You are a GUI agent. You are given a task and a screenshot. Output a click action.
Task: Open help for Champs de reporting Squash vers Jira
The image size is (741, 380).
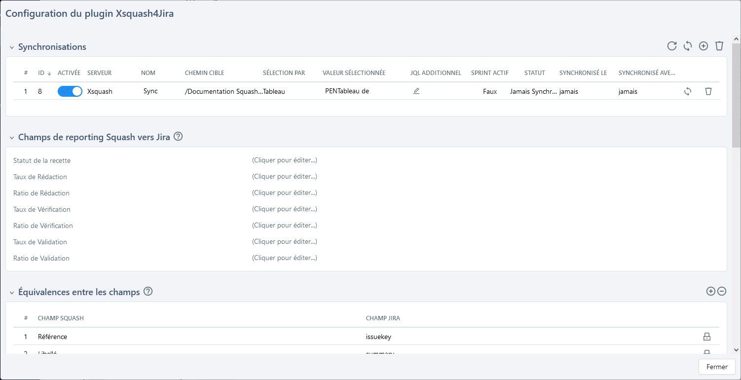tap(179, 136)
